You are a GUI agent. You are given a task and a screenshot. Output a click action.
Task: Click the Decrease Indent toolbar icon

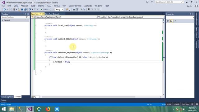click(x=74, y=10)
